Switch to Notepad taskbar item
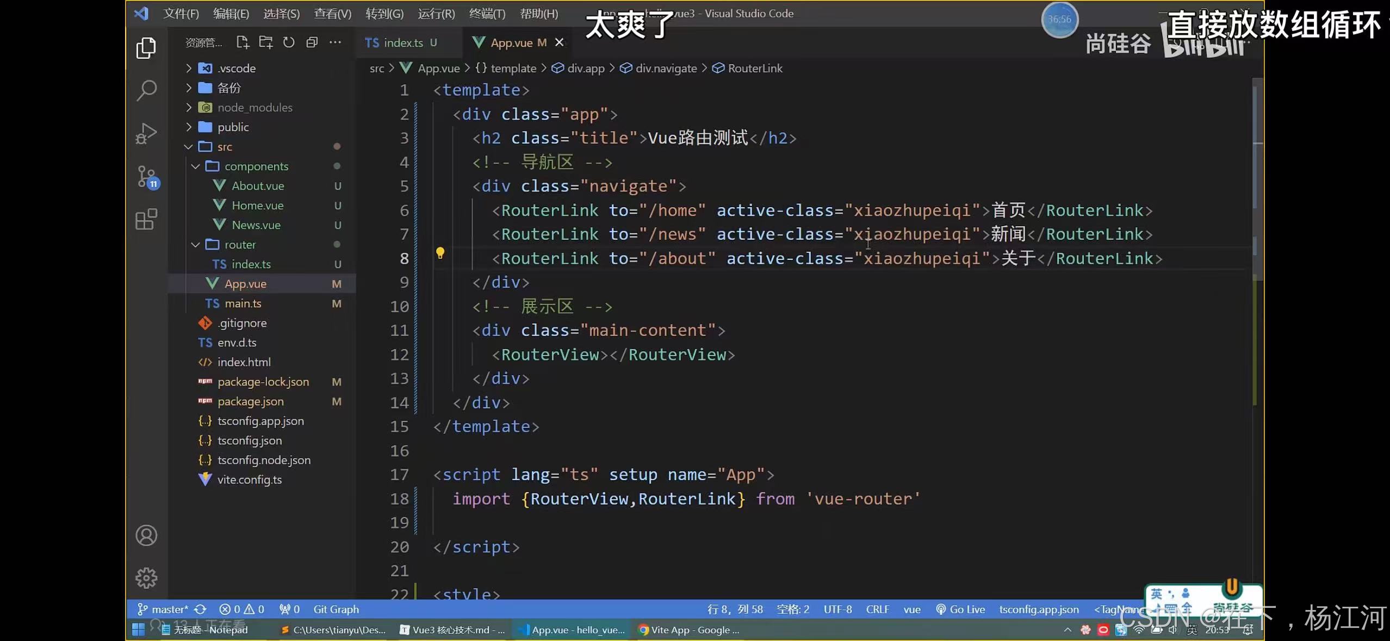 205,630
